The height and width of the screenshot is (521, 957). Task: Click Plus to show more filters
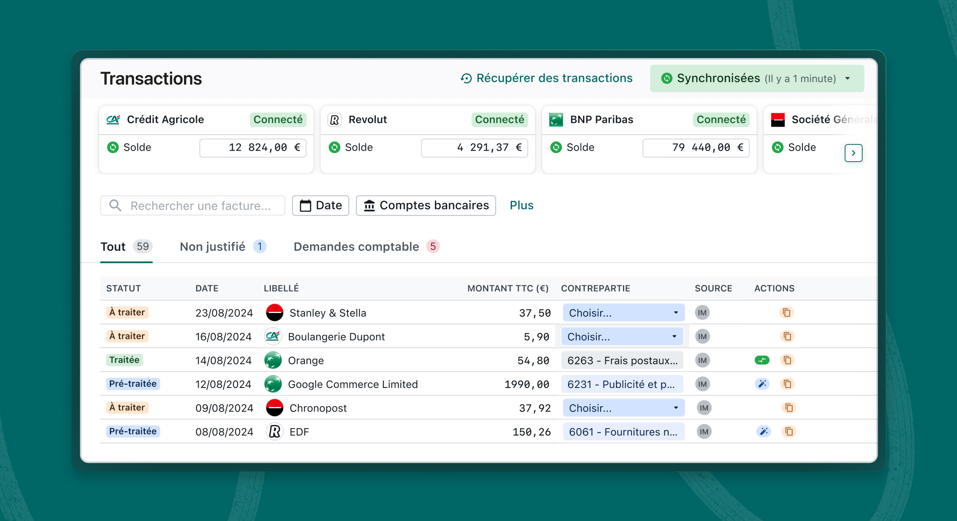pyautogui.click(x=521, y=206)
